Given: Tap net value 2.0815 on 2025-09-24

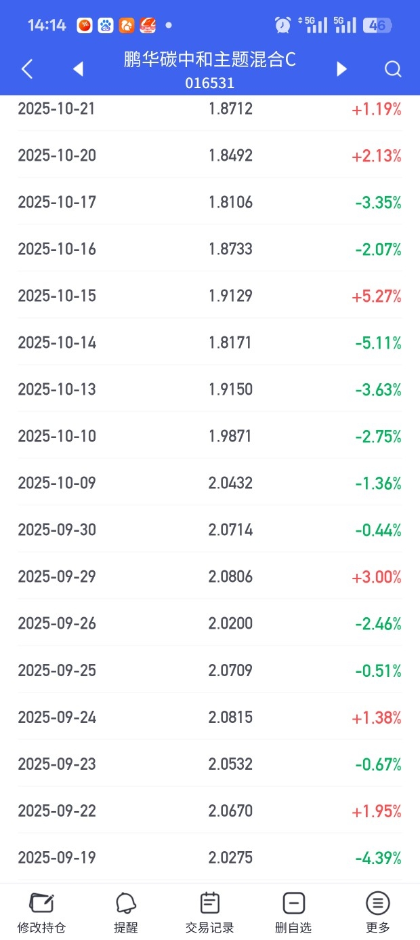Looking at the screenshot, I should [x=230, y=717].
